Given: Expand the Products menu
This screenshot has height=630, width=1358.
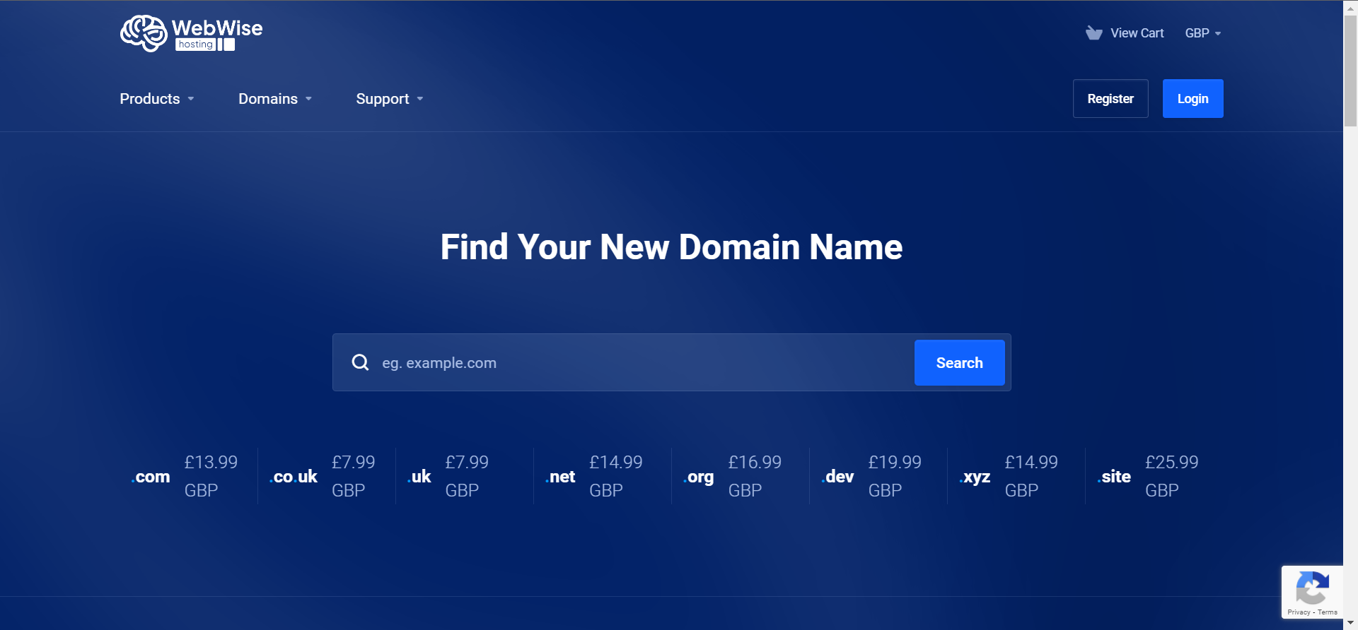Looking at the screenshot, I should click(156, 99).
